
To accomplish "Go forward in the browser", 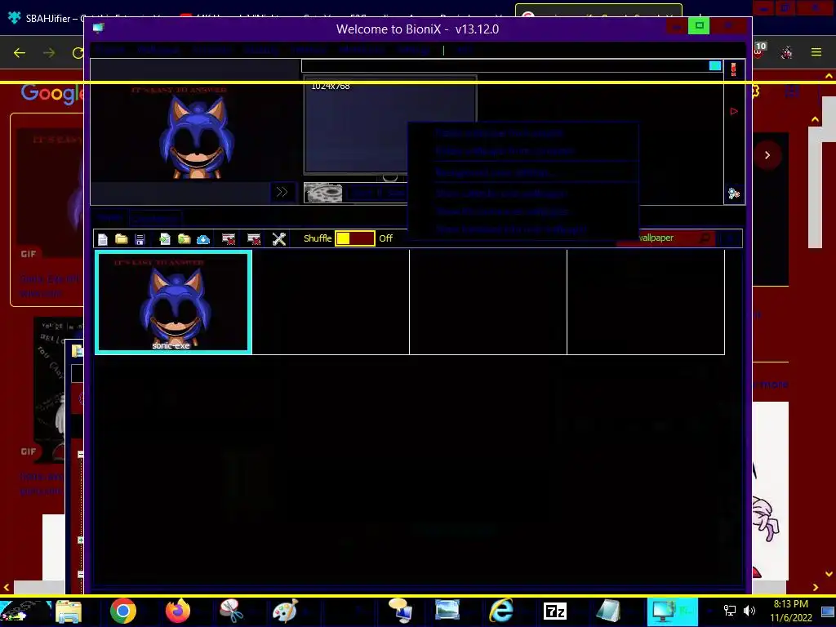I will click(49, 52).
